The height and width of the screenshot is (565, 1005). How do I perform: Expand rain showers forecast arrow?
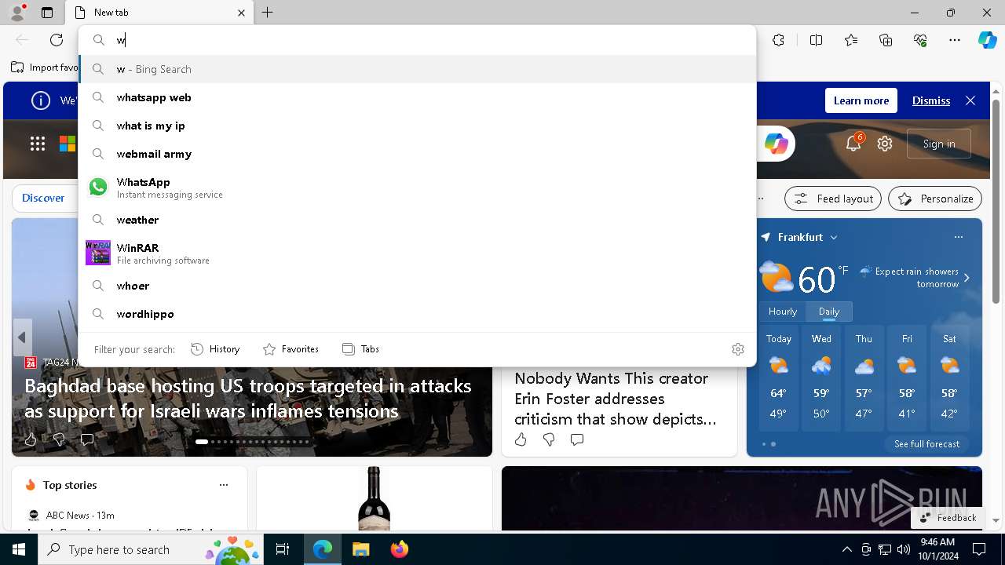point(967,278)
